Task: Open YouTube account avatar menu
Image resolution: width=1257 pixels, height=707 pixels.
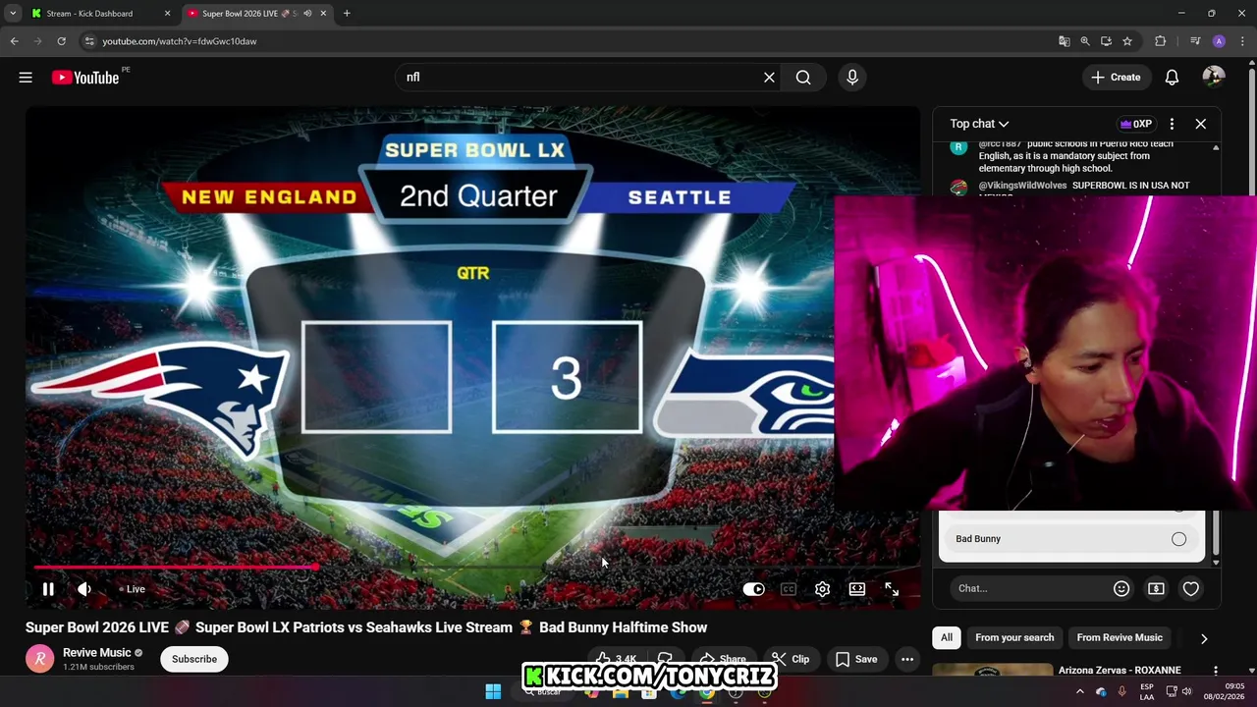Action: pyautogui.click(x=1214, y=78)
